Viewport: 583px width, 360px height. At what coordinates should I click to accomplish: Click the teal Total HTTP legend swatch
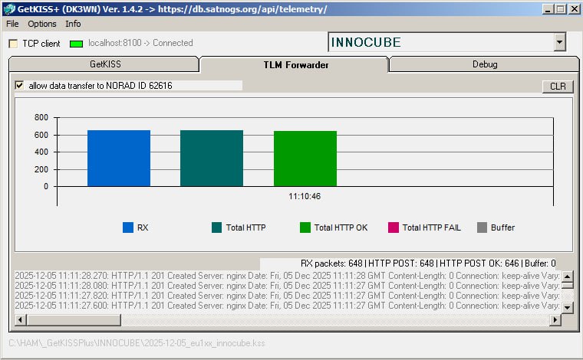(x=217, y=227)
